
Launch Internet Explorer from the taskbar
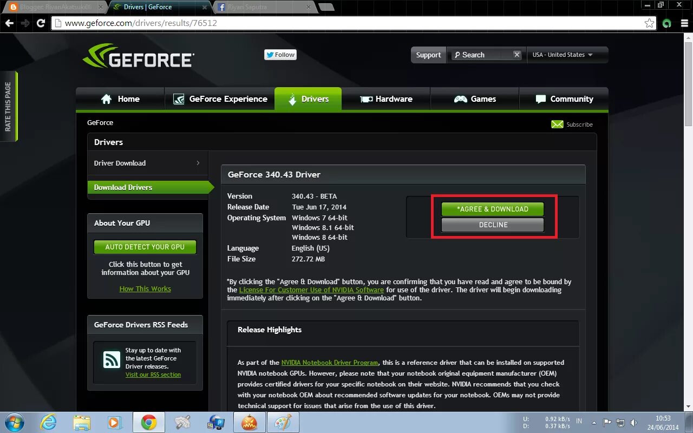pyautogui.click(x=48, y=422)
